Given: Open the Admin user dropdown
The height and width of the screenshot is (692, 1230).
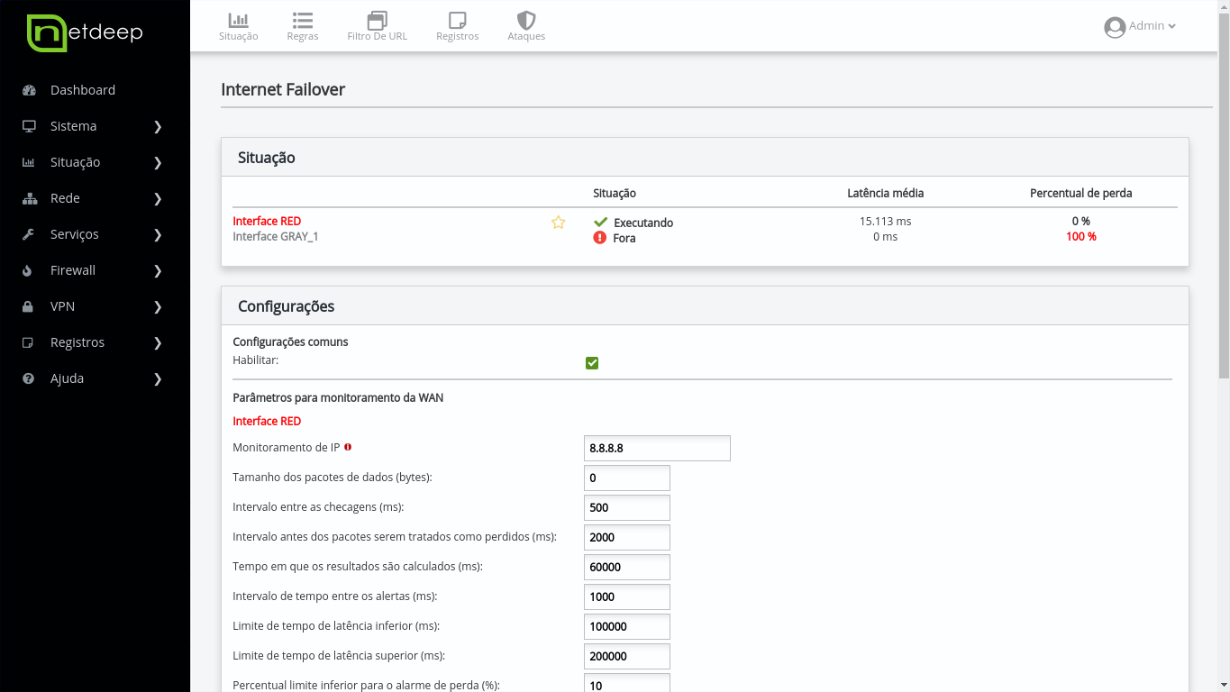Looking at the screenshot, I should point(1140,26).
